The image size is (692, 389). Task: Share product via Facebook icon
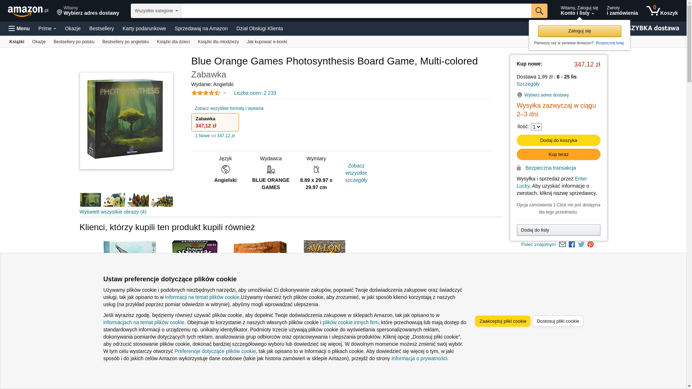click(572, 245)
